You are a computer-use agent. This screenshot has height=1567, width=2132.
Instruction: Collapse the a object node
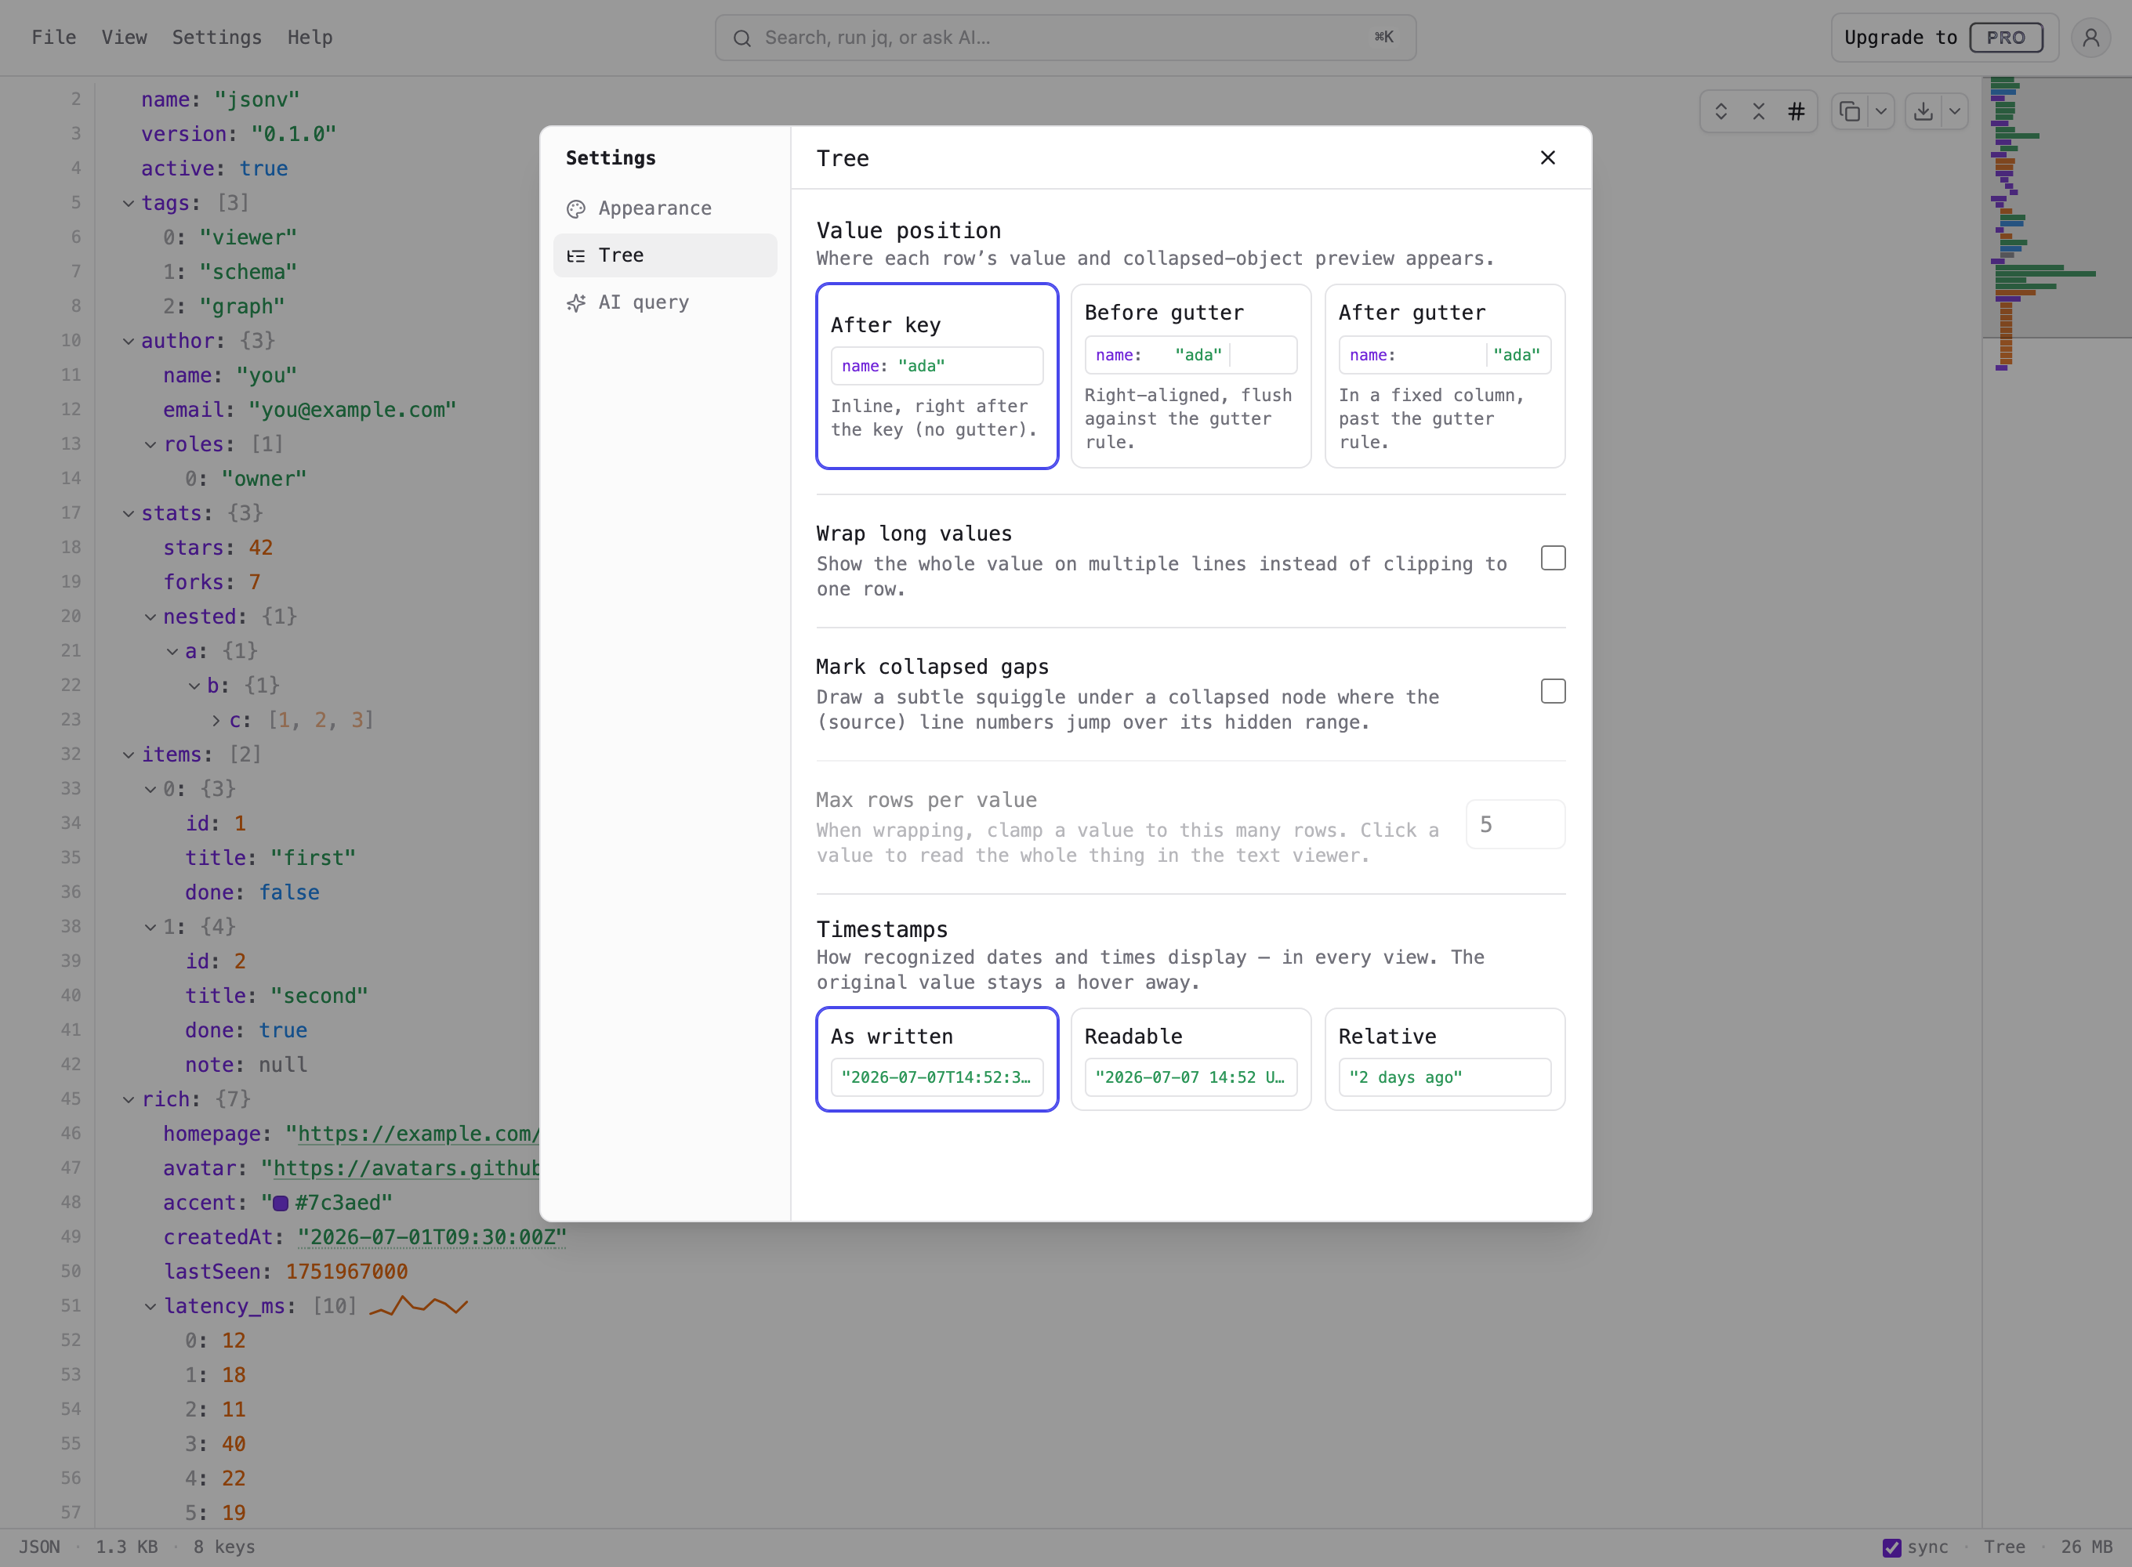[x=172, y=651]
